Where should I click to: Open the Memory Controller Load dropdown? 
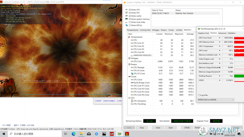click(x=220, y=55)
